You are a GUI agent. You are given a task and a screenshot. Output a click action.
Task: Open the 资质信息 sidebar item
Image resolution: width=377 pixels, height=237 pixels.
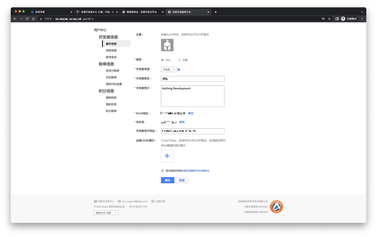(x=111, y=50)
